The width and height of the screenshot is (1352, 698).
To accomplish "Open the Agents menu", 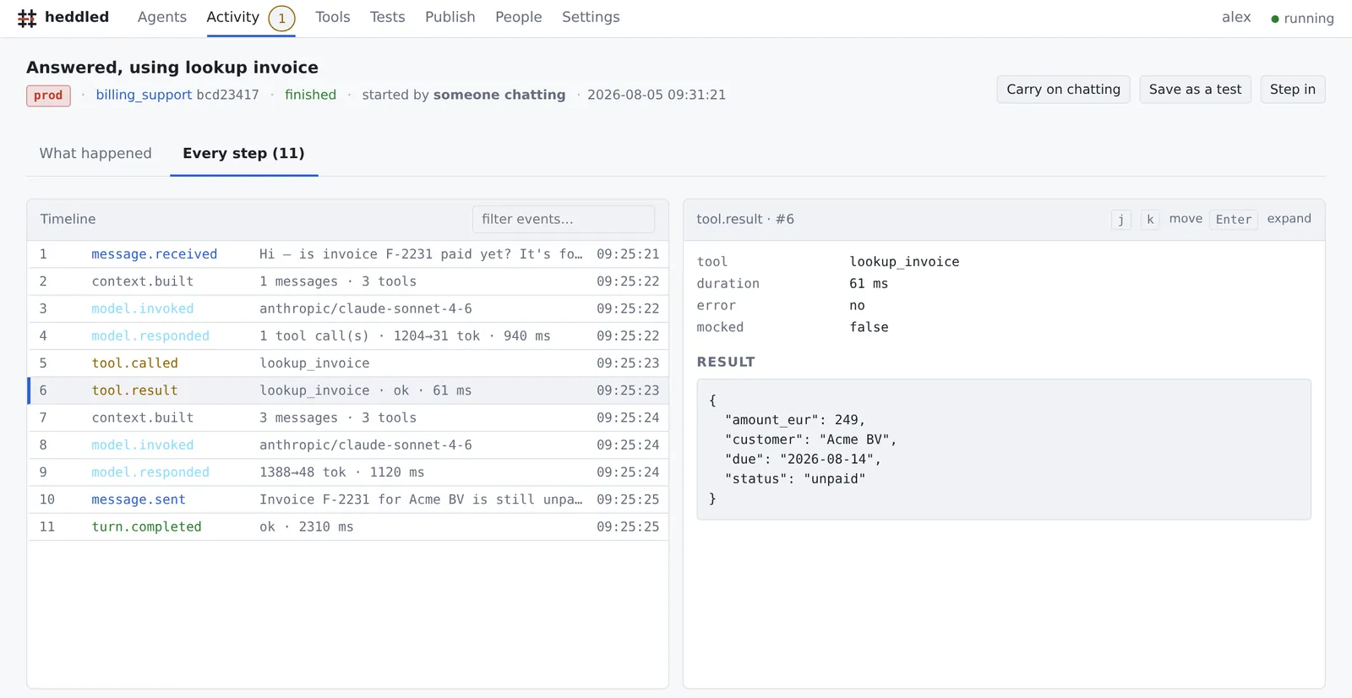I will pos(162,17).
